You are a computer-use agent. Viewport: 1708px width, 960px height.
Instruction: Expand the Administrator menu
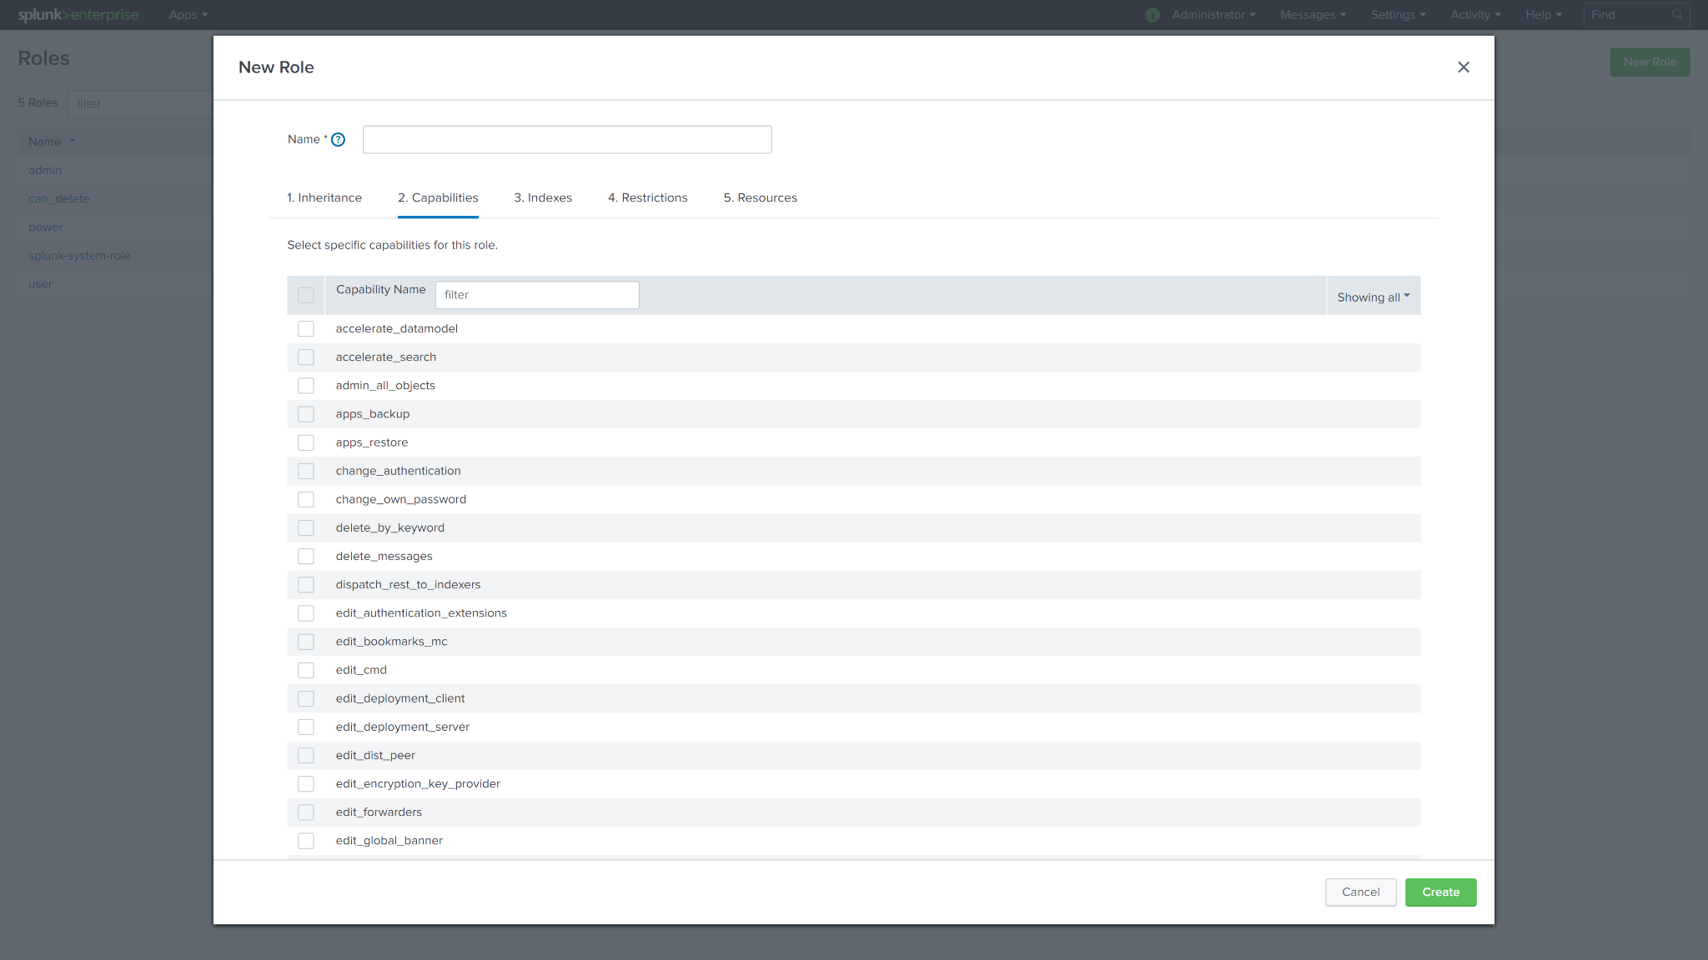point(1213,15)
